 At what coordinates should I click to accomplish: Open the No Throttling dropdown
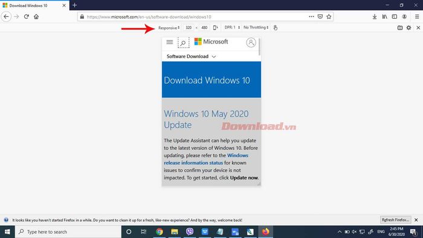click(256, 28)
